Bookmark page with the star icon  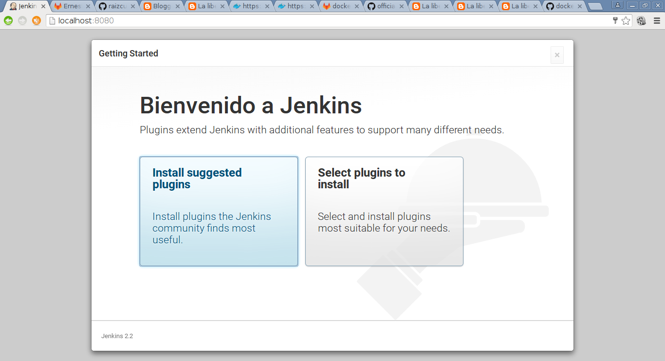(x=626, y=20)
